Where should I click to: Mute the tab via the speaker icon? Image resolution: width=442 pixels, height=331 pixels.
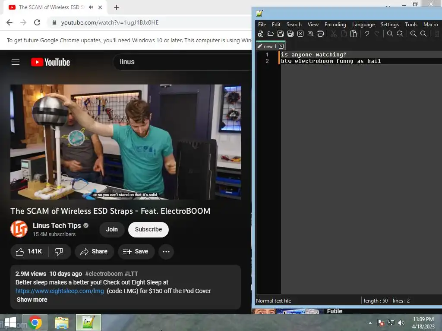pos(91,7)
